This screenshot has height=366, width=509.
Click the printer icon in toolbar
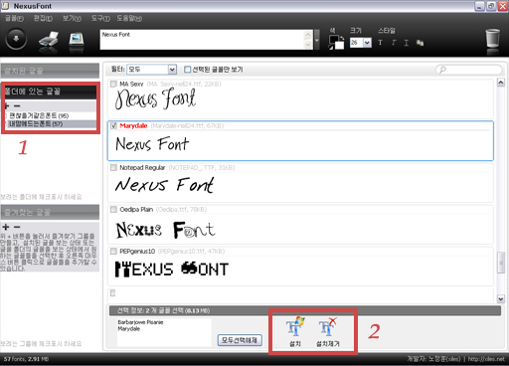(x=49, y=41)
